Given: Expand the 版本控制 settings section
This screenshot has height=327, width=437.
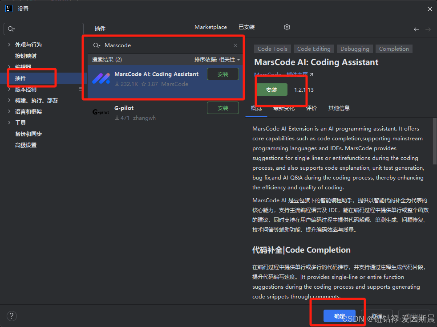Looking at the screenshot, I should [9, 89].
